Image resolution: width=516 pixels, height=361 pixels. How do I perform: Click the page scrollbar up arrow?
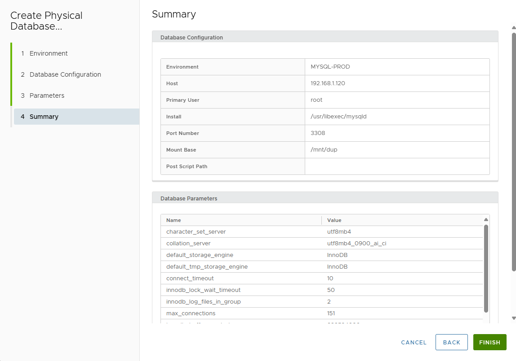pyautogui.click(x=514, y=28)
